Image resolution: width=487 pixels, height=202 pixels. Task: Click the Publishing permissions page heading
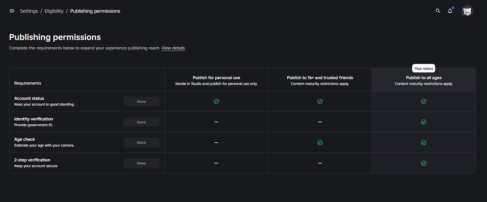point(55,37)
